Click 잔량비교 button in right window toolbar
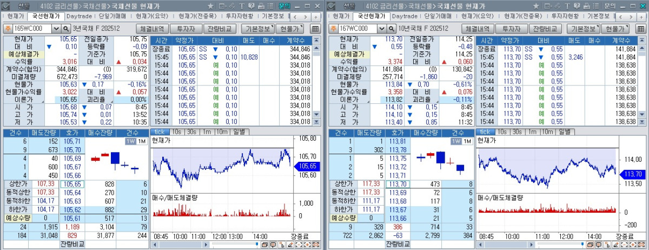 tap(545, 29)
